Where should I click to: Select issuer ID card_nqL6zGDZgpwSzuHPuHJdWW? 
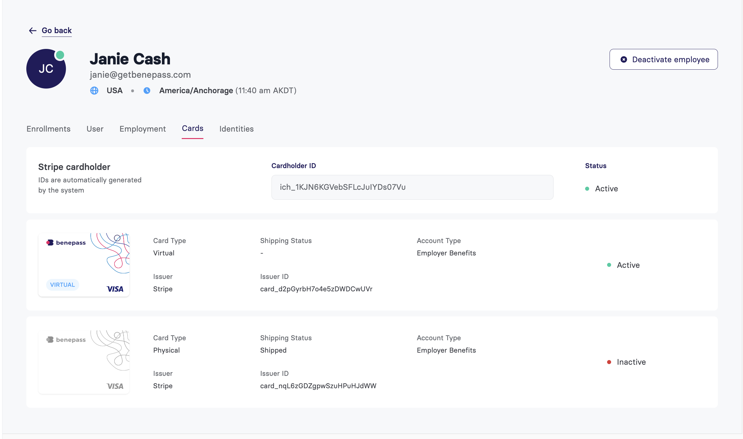318,386
